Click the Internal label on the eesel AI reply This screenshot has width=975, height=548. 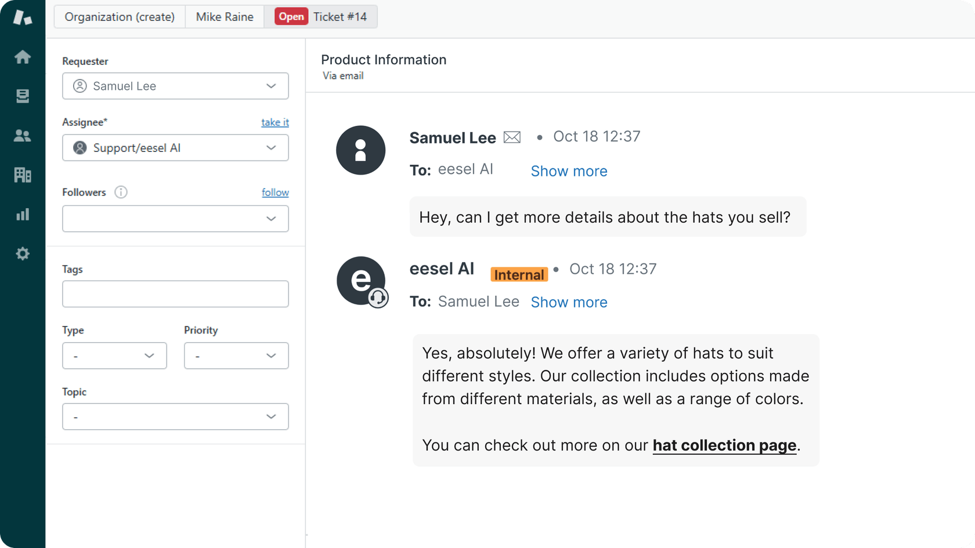[519, 274]
